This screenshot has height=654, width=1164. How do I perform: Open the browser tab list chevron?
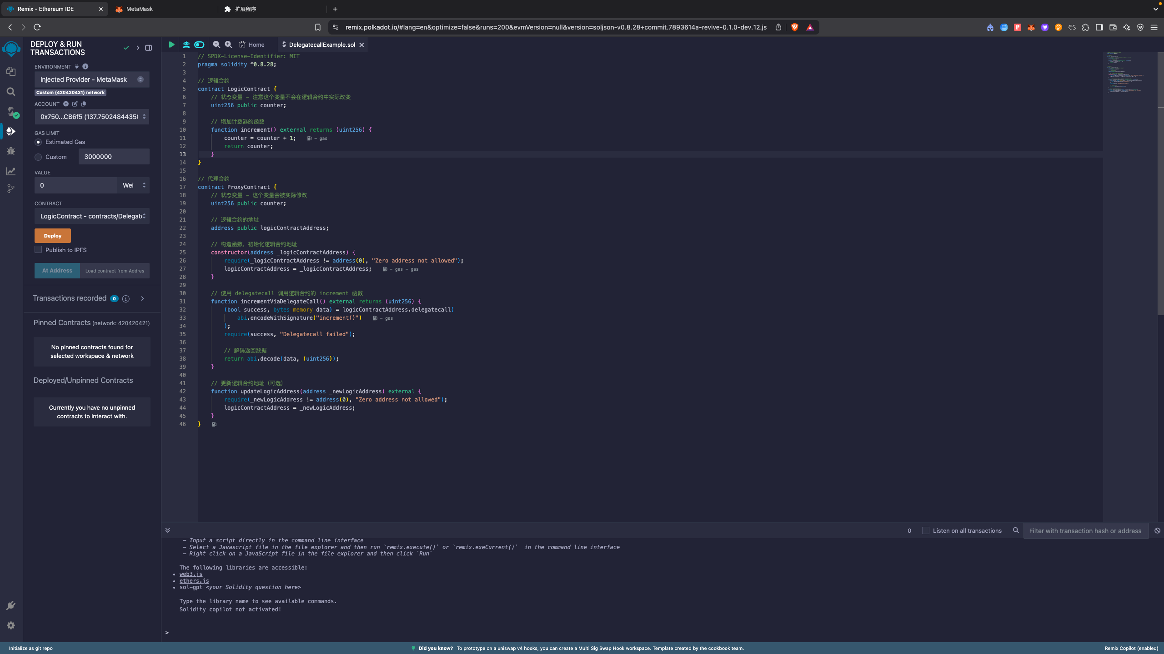pyautogui.click(x=1155, y=9)
